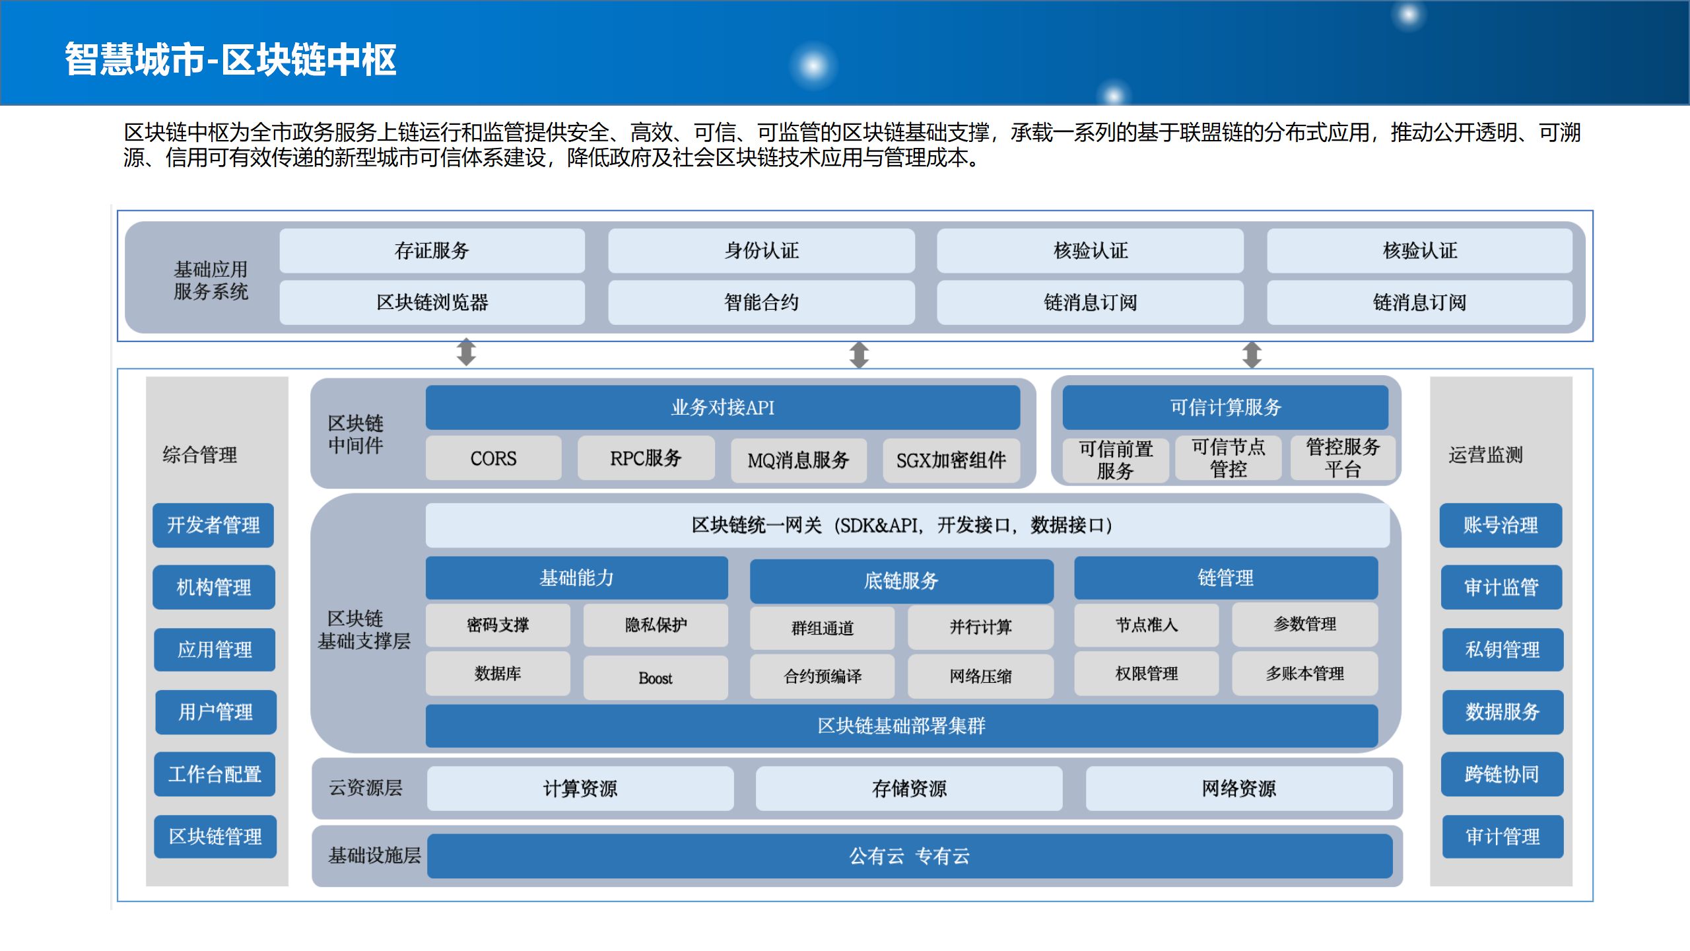Open the 跨链协同 button
Viewport: 1690px width, 951px height.
pyautogui.click(x=1502, y=774)
